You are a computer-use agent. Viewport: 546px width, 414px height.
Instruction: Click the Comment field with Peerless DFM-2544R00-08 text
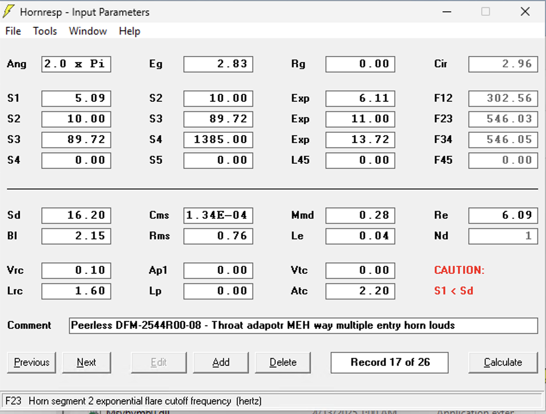(x=304, y=326)
